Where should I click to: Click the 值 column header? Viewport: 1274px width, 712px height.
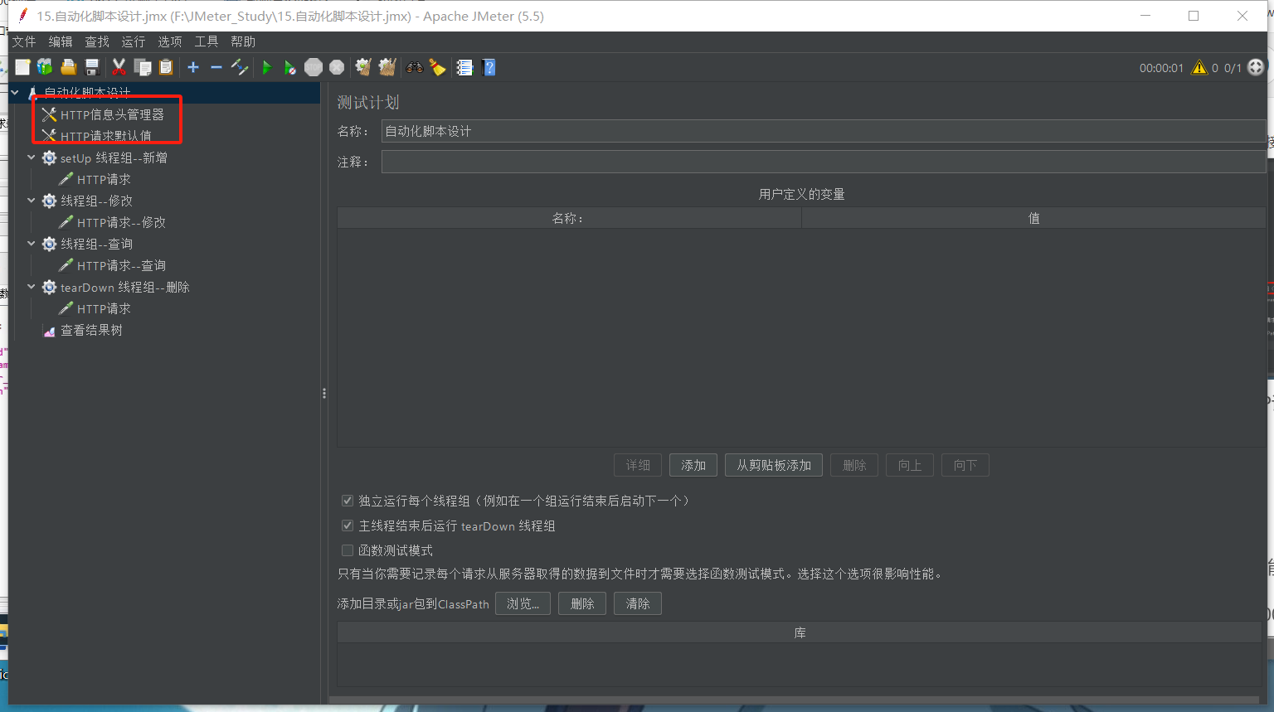click(x=1033, y=218)
